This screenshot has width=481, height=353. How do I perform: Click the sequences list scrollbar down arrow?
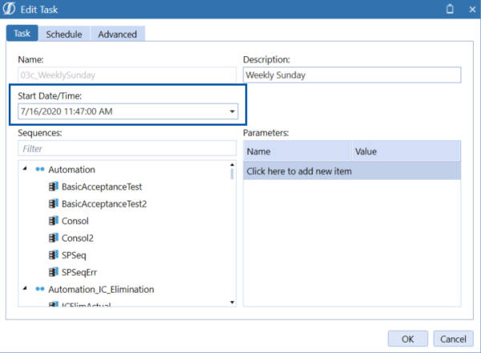232,302
